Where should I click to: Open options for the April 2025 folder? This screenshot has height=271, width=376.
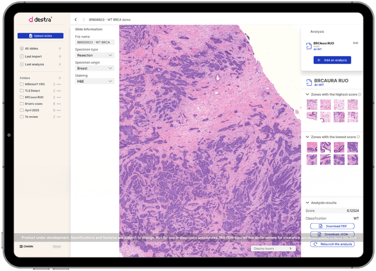[x=59, y=110]
